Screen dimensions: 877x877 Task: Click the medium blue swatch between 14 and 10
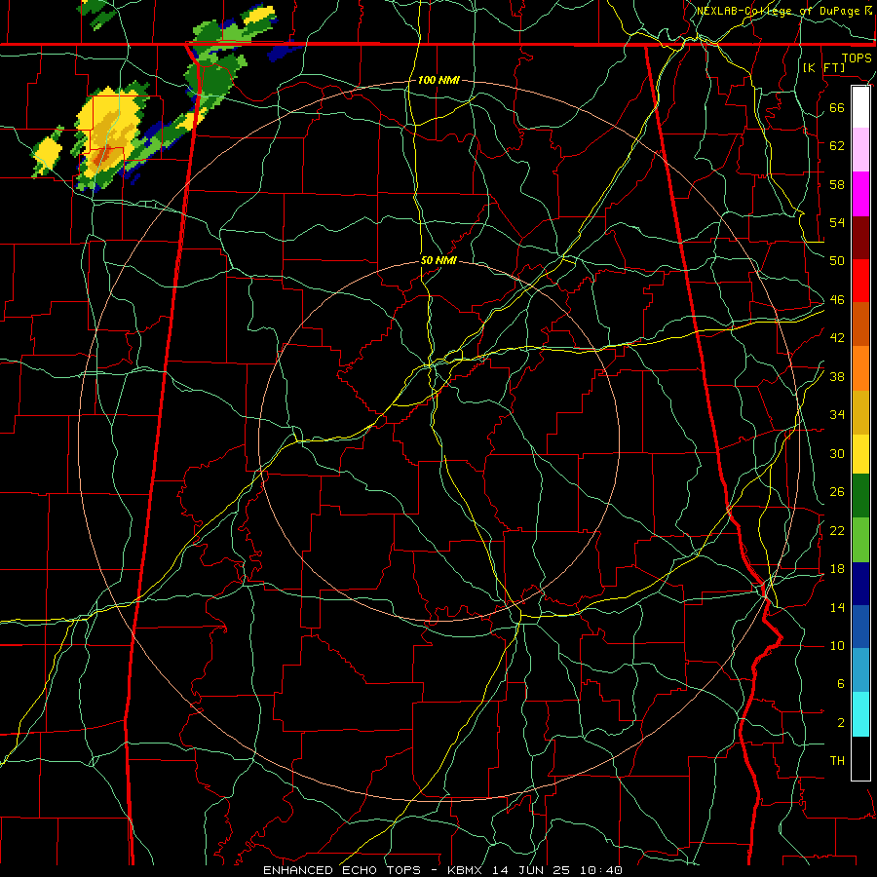pos(860,627)
